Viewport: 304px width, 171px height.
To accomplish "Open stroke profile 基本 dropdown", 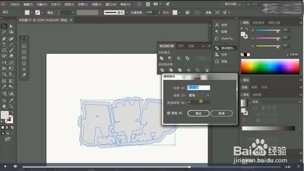I will tap(127, 13).
